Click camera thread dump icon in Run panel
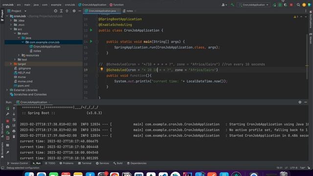This screenshot has width=313, height=176. click(8, 127)
